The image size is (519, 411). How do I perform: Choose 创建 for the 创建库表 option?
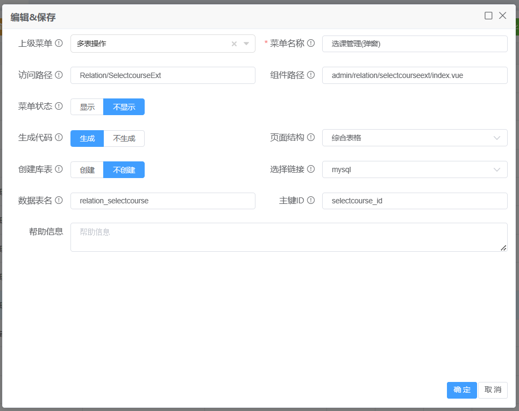click(87, 170)
